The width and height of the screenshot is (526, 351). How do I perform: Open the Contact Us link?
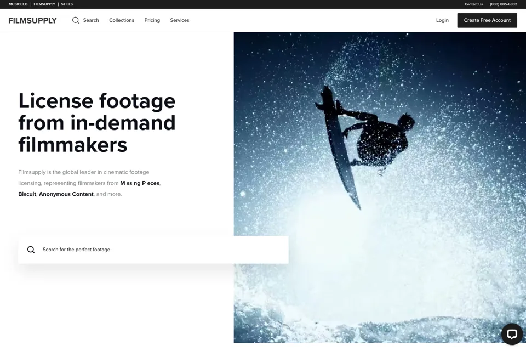coord(473,4)
